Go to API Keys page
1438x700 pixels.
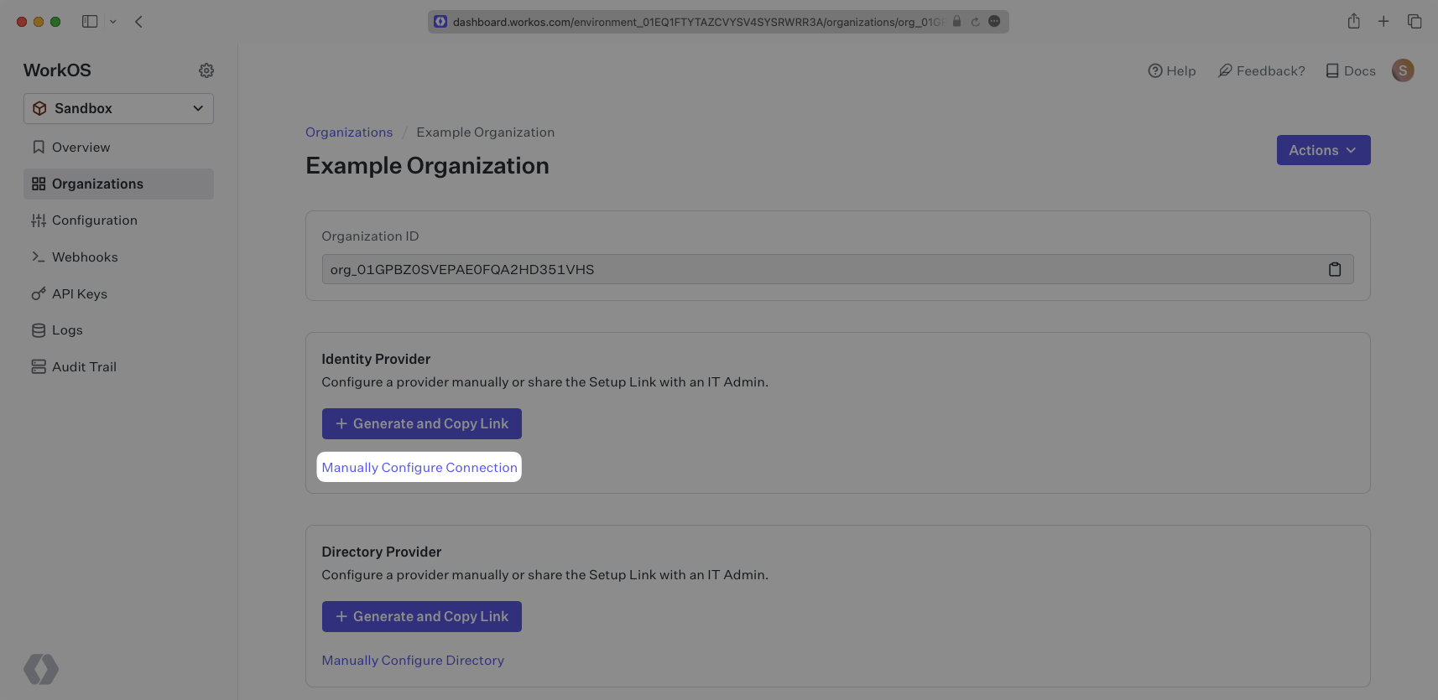pyautogui.click(x=80, y=294)
